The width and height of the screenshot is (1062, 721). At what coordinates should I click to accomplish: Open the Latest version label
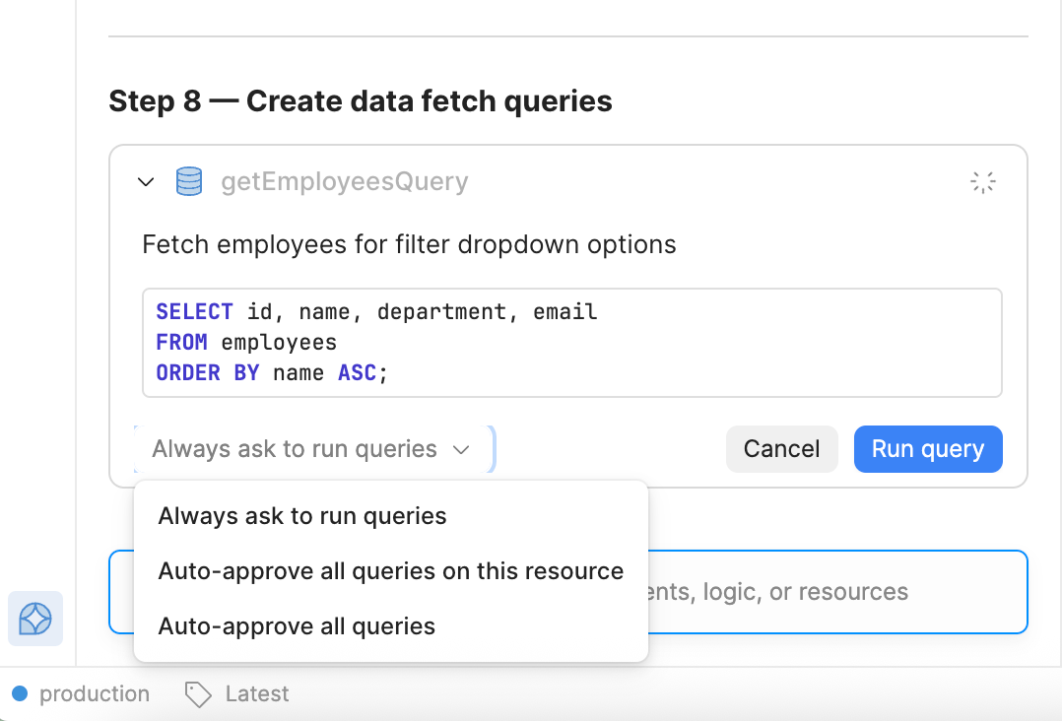[256, 694]
